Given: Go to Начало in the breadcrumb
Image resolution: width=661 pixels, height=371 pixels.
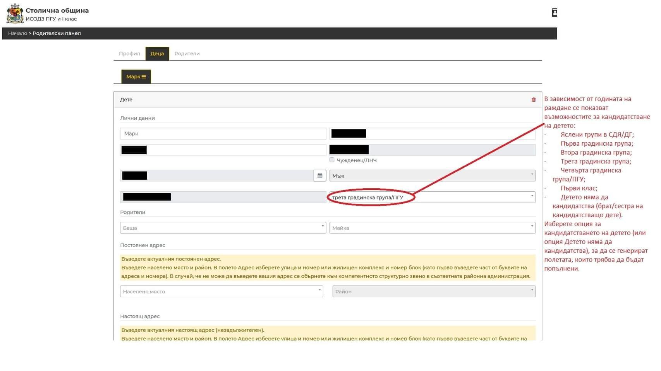Looking at the screenshot, I should [x=17, y=34].
